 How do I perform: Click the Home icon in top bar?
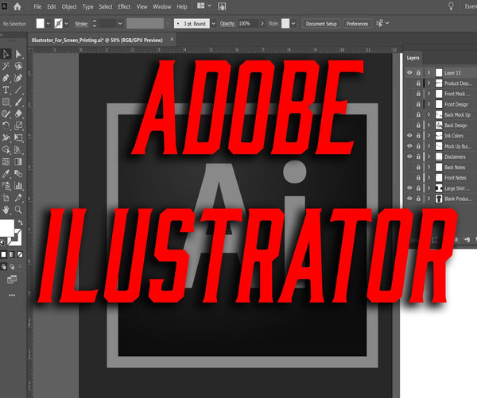[x=17, y=6]
